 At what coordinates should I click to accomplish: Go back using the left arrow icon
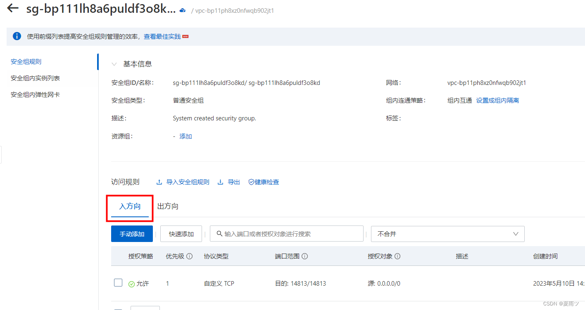(13, 8)
